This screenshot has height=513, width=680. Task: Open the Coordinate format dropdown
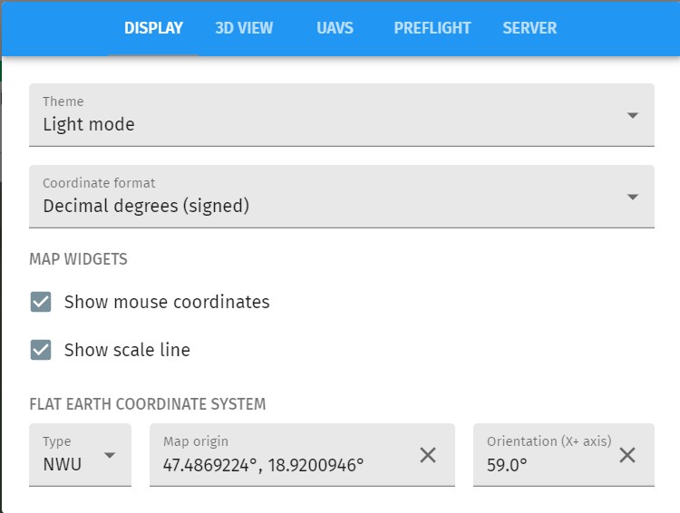tap(342, 197)
